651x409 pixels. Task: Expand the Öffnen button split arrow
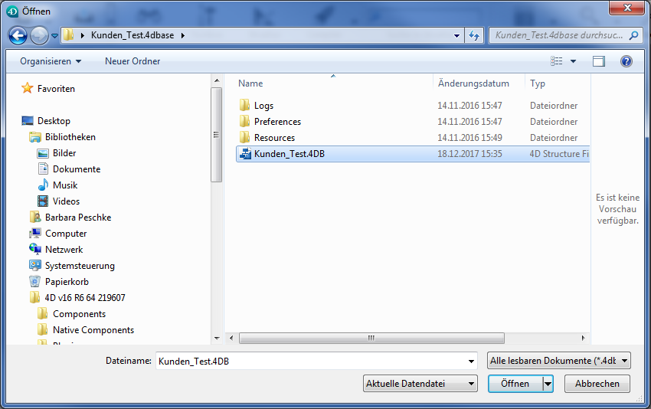[548, 384]
